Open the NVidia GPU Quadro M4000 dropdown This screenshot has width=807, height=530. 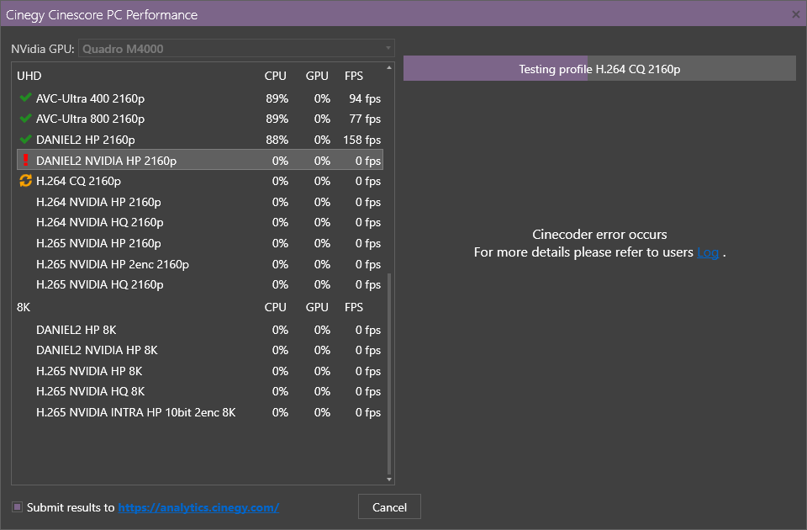point(236,49)
